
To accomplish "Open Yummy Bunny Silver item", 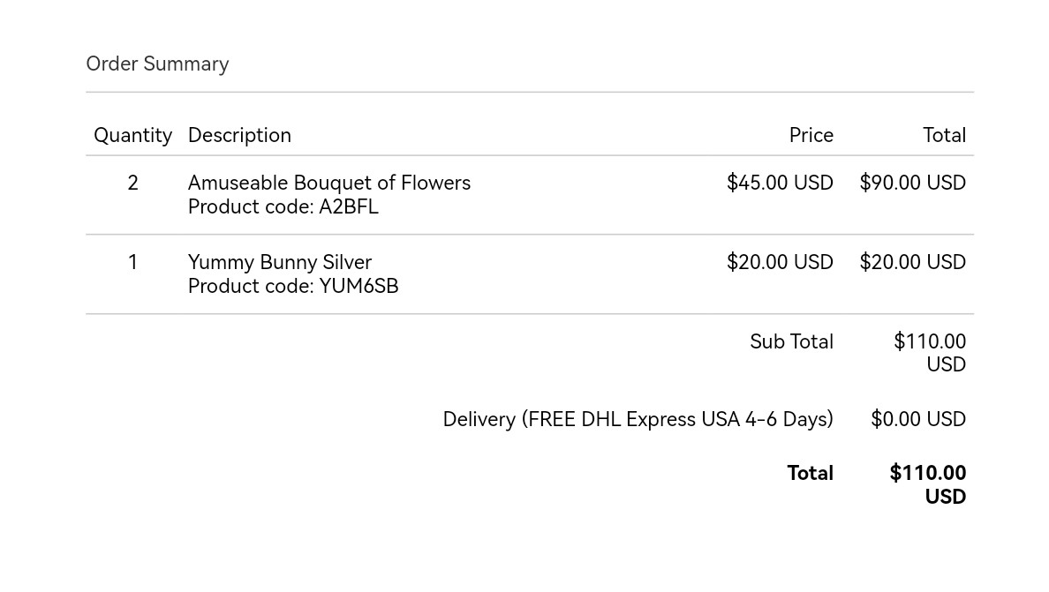I will click(280, 262).
